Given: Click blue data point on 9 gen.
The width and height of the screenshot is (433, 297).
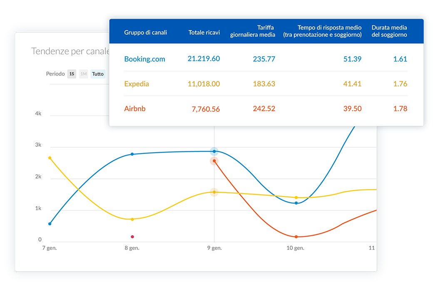Looking at the screenshot, I should tap(214, 151).
